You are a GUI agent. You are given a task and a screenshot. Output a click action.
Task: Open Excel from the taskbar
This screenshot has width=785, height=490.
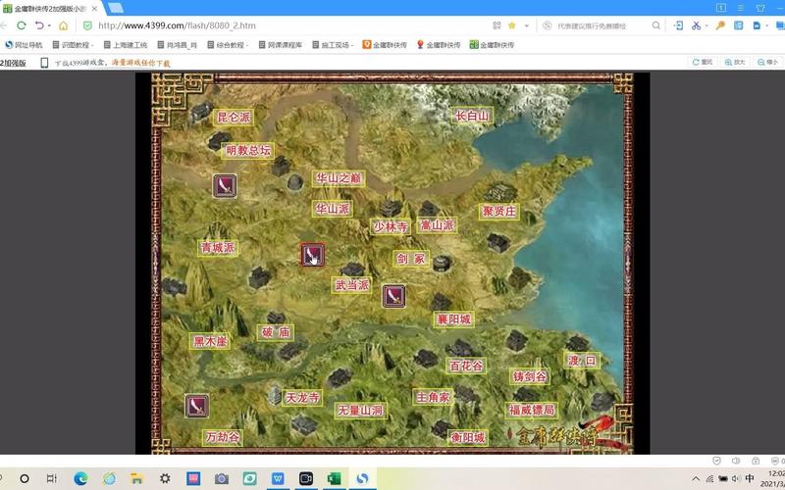334,478
